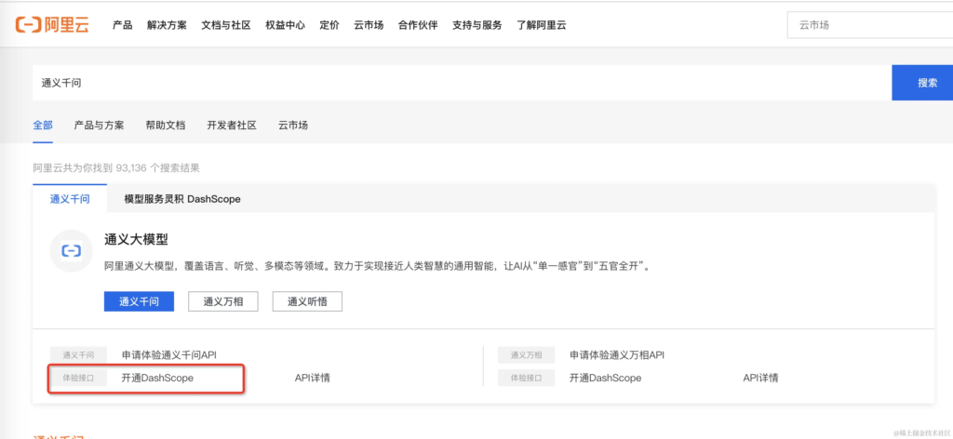Click the 通义听悟 button
The width and height of the screenshot is (953, 439).
(x=307, y=301)
